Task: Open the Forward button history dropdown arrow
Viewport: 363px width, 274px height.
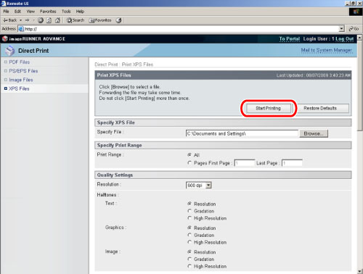Action: [x=33, y=20]
